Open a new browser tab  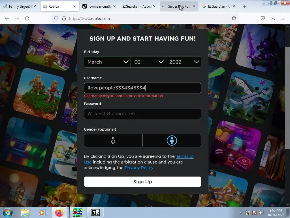[244, 7]
